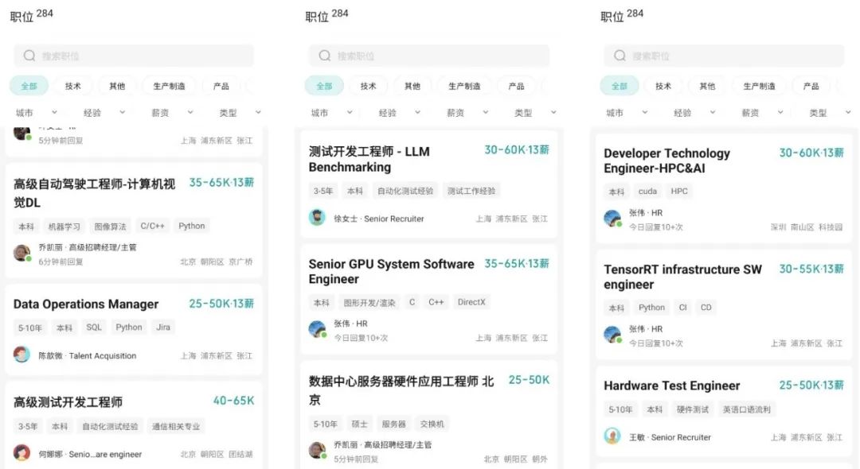Open recruiter 王敏's avatar

pos(612,436)
